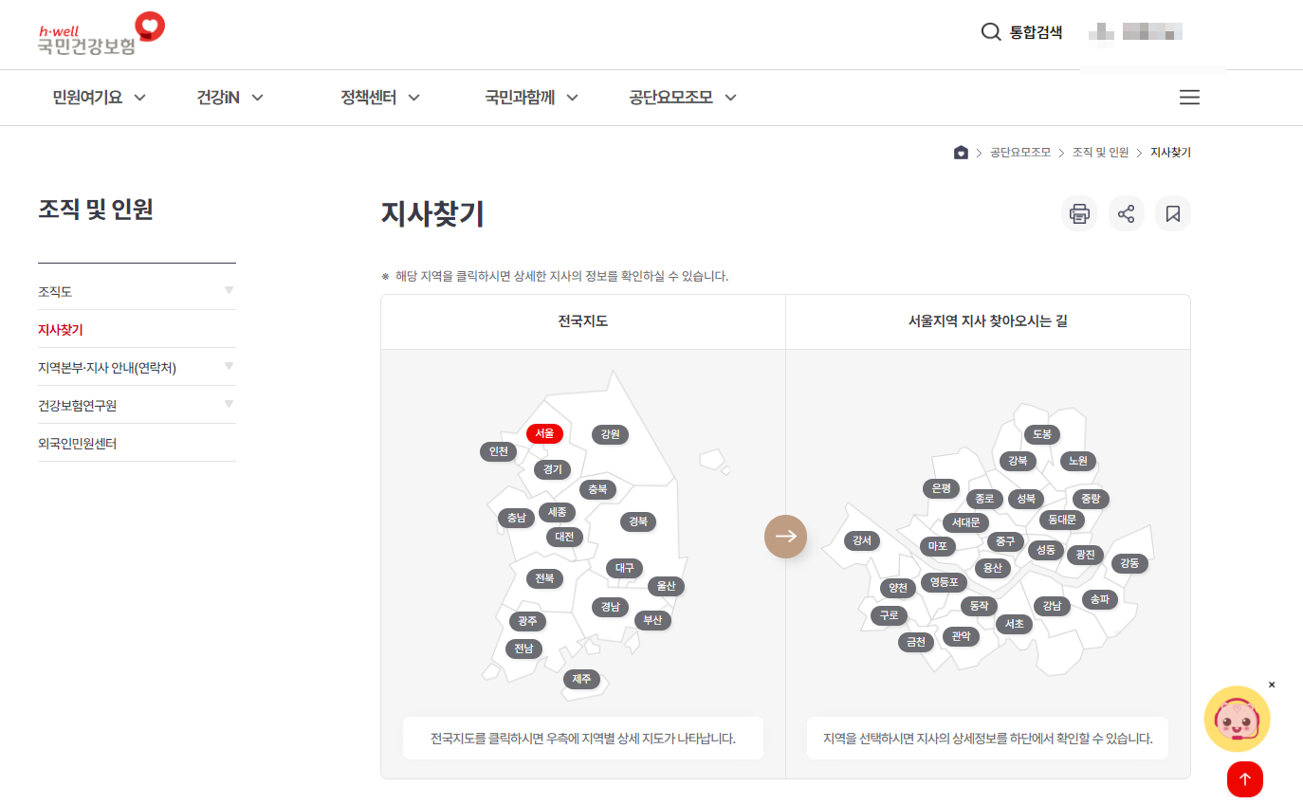The image size is (1303, 804).
Task: Select 대구 on the national map
Action: pyautogui.click(x=624, y=568)
